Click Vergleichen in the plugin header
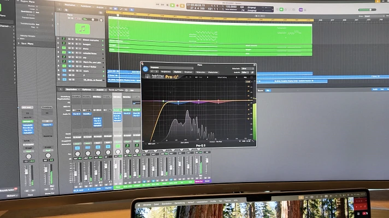Image resolution: width=389 pixels, height=218 pixels. (x=166, y=72)
